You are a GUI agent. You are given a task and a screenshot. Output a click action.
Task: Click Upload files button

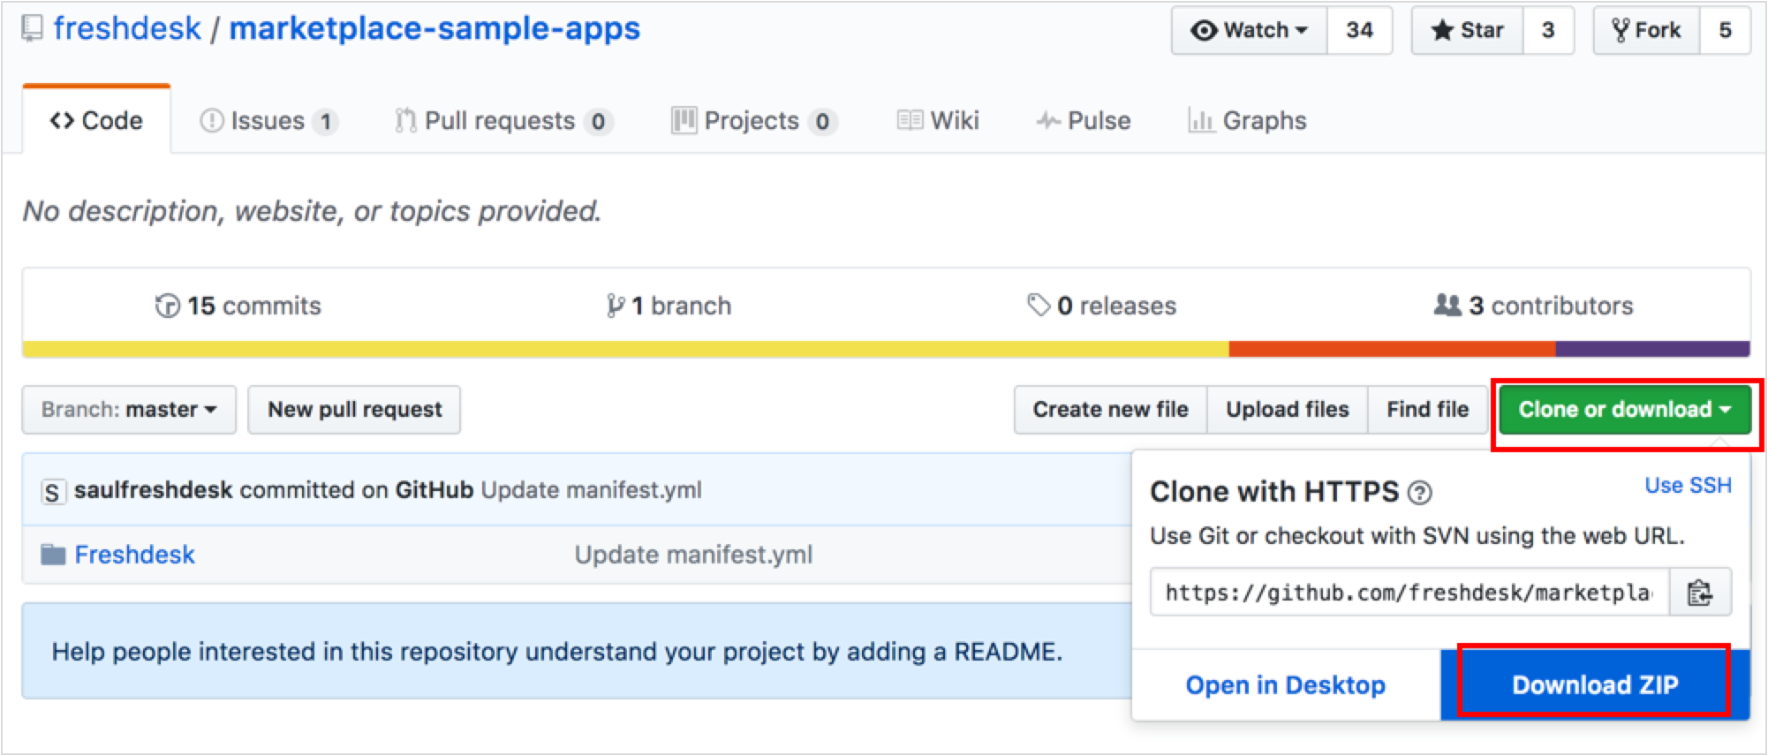pos(1288,410)
